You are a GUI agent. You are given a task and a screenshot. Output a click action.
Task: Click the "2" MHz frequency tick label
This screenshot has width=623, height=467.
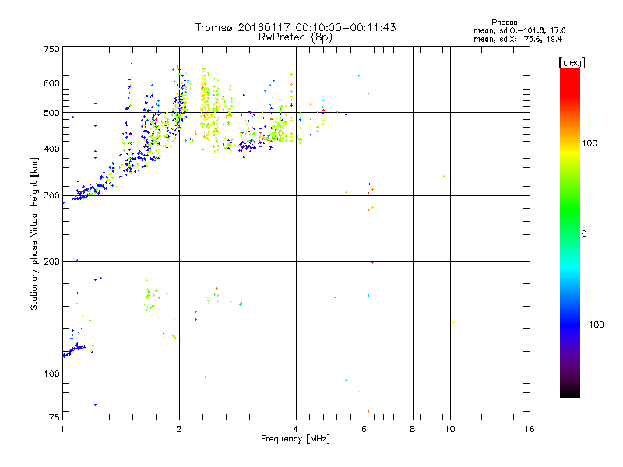(179, 429)
